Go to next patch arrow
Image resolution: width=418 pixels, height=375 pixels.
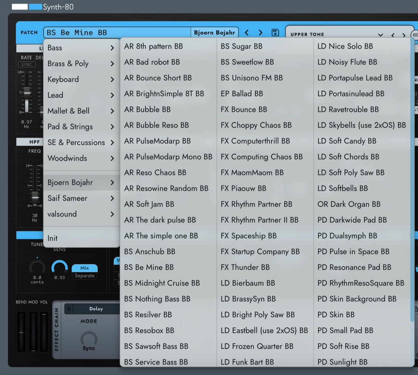(261, 32)
